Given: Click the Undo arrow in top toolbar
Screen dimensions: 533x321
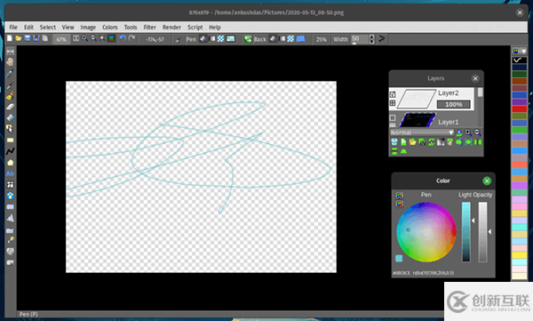Looking at the screenshot, I should click(123, 38).
